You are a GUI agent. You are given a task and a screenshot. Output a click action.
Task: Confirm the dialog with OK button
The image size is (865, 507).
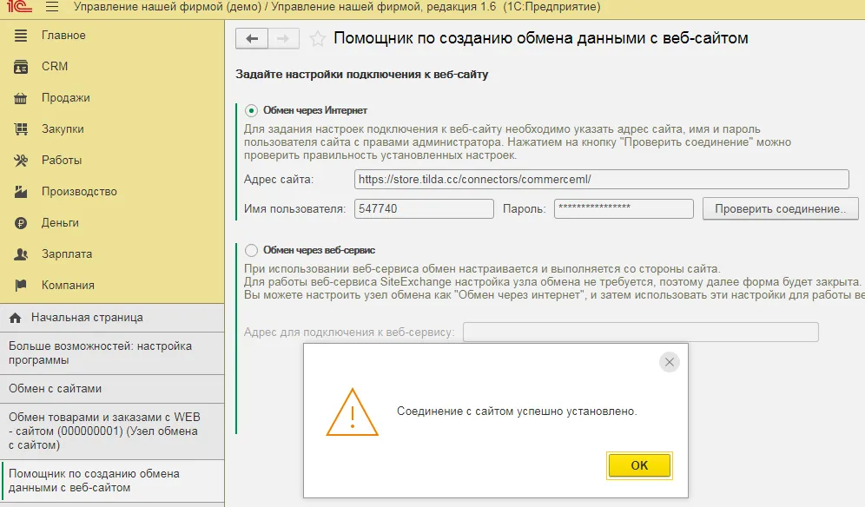[x=639, y=465]
